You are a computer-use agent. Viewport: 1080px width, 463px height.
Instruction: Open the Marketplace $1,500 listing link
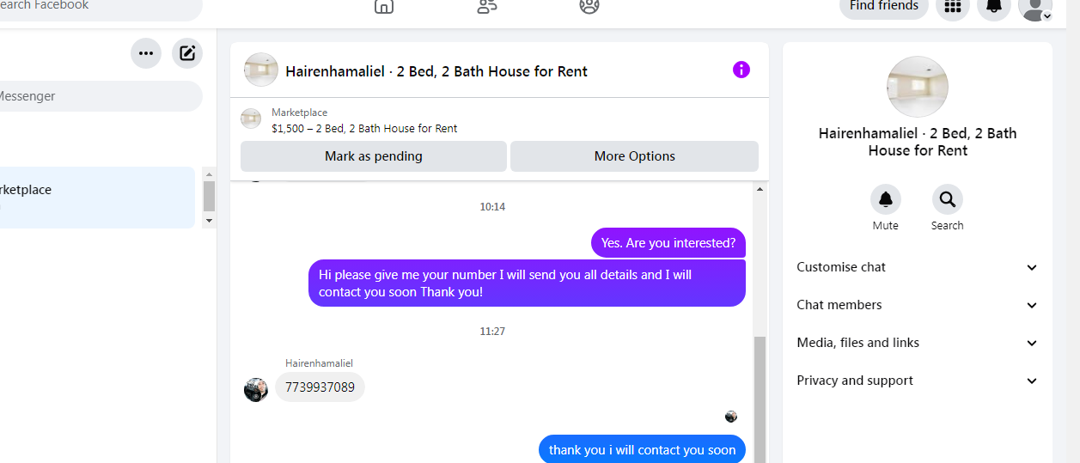coord(364,129)
